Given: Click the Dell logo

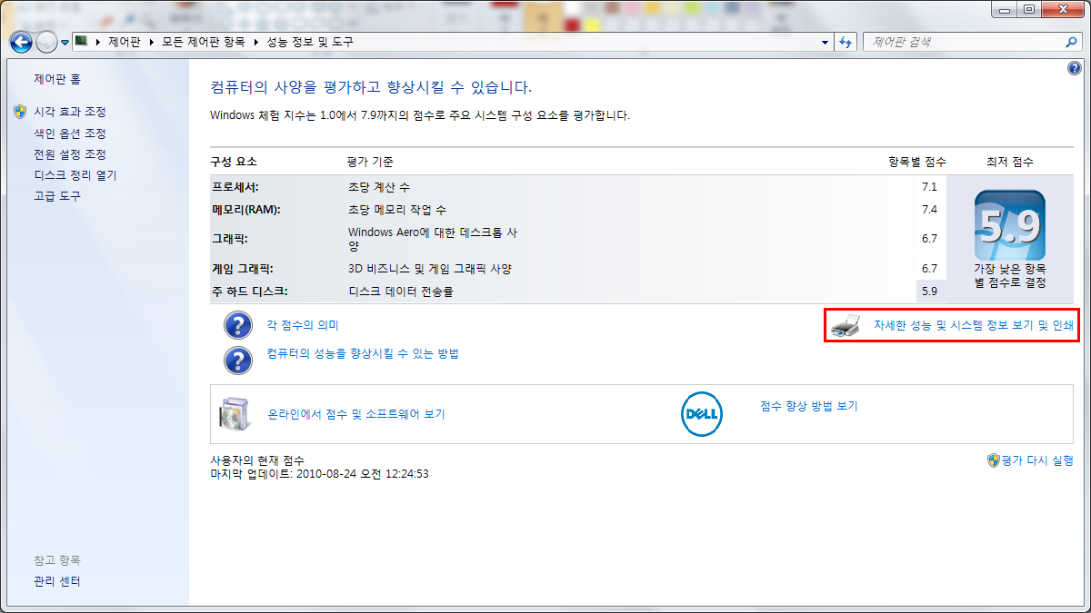Looking at the screenshot, I should point(701,414).
